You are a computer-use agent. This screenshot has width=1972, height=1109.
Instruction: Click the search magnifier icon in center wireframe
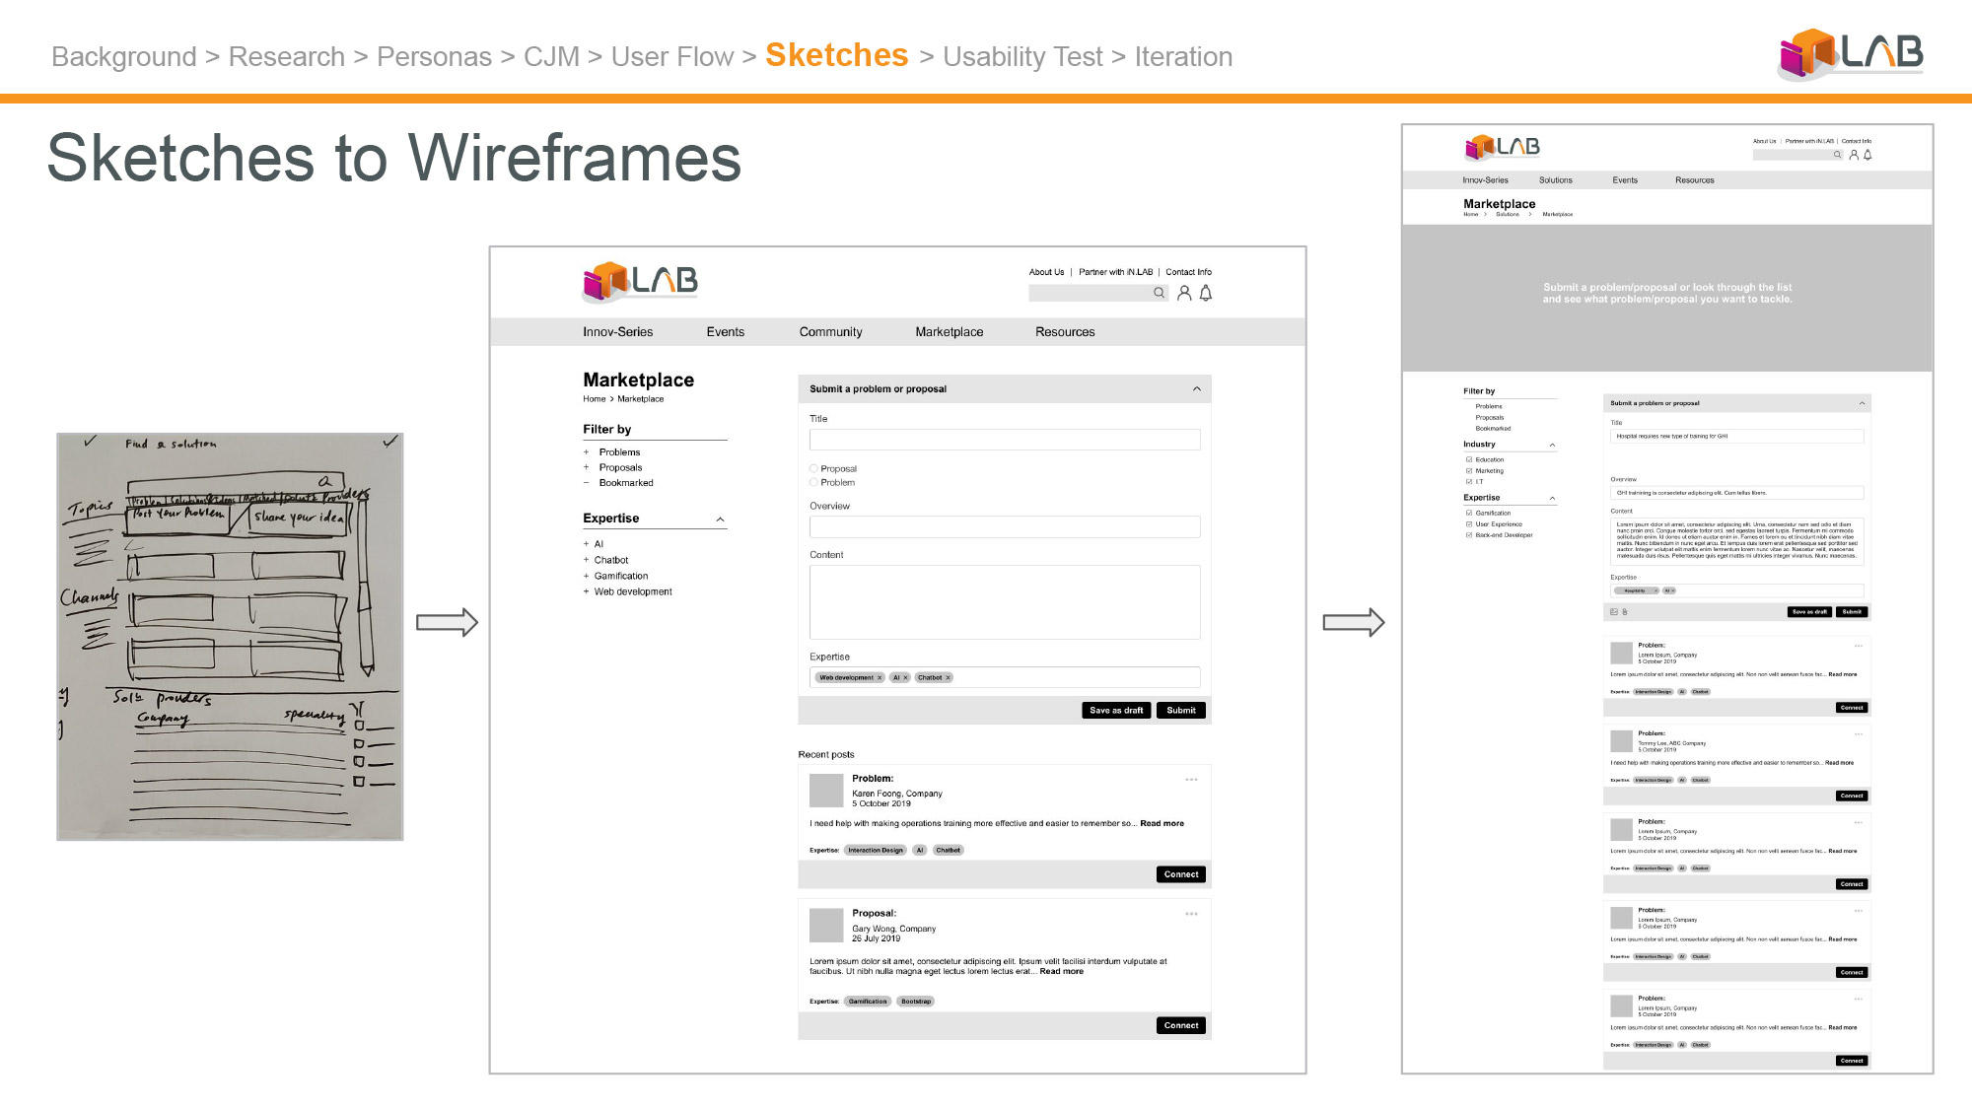pyautogui.click(x=1159, y=293)
